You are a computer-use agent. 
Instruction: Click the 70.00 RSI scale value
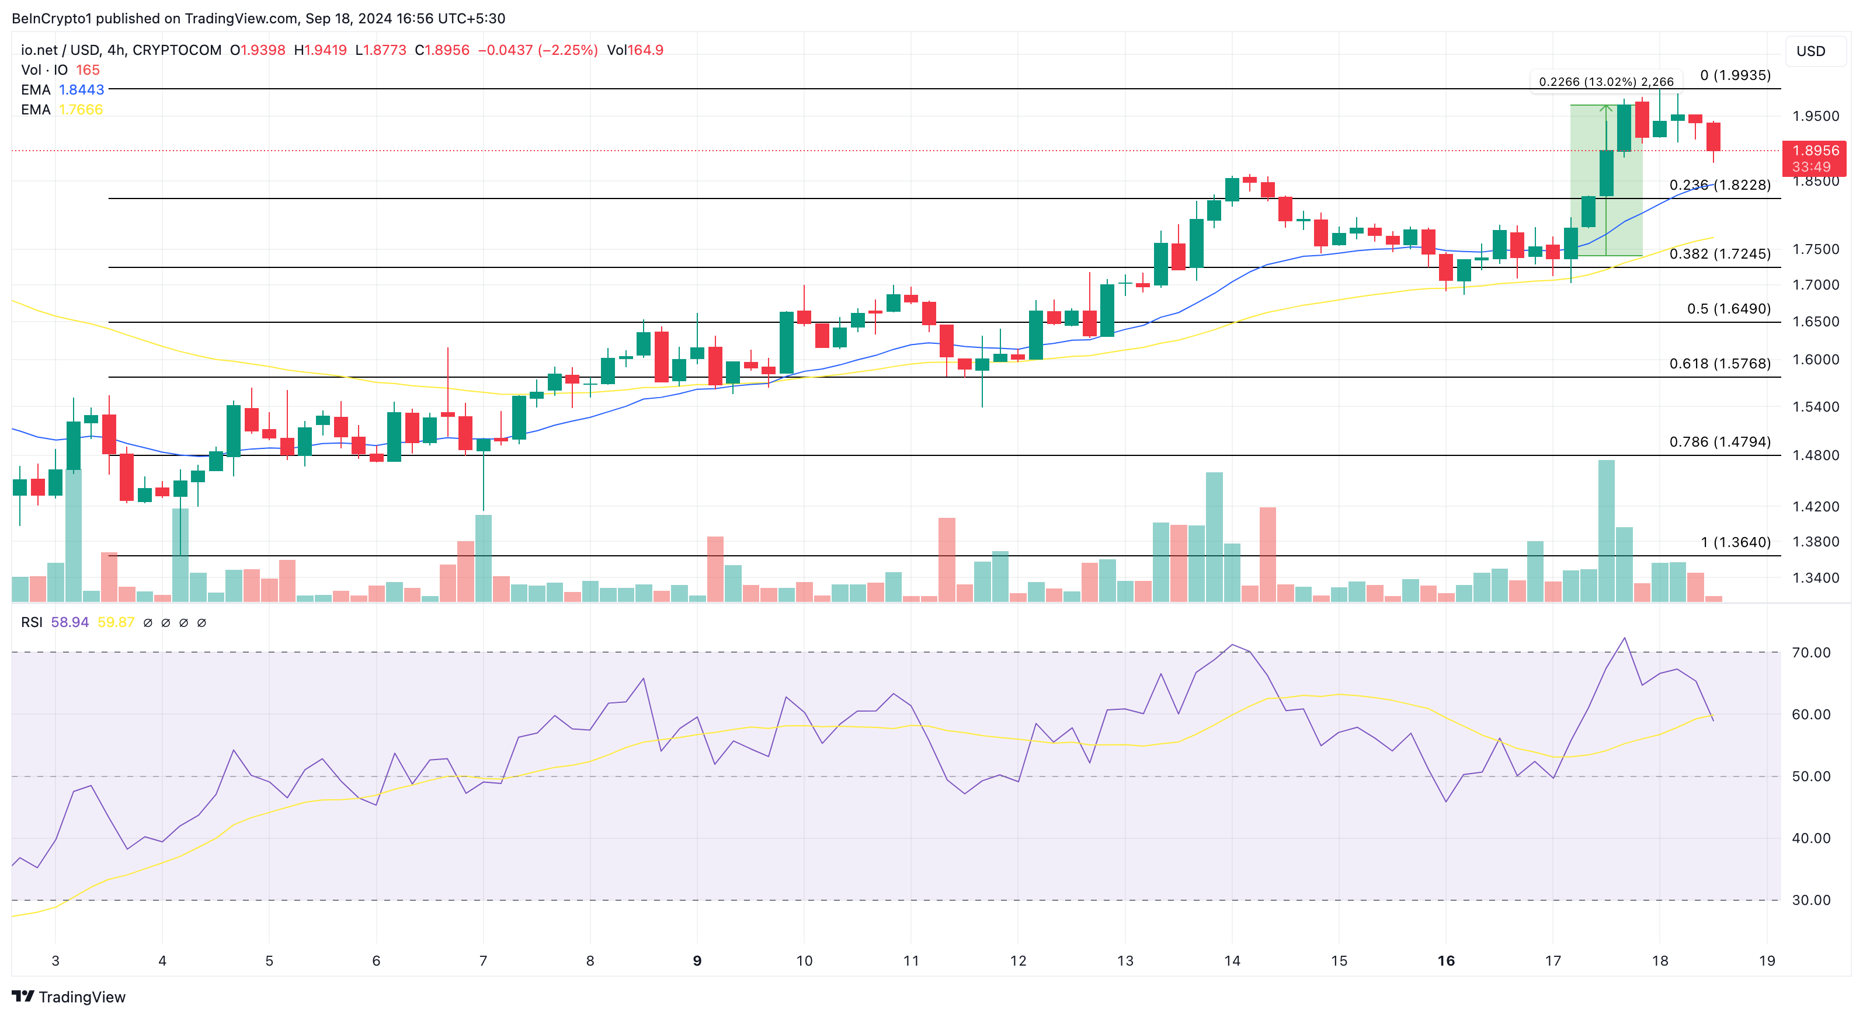click(x=1810, y=653)
